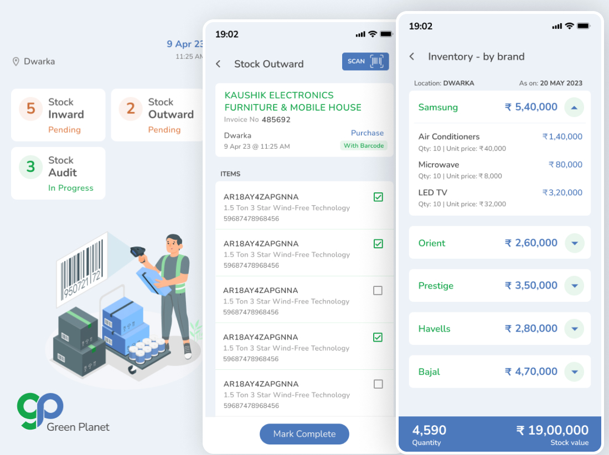This screenshot has height=455, width=609.
Task: Uncheck the first AR18AY4ZAPGNNA item checkbox
Action: coord(378,197)
